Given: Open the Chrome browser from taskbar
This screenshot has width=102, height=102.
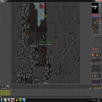Looking at the screenshot, I should coord(17,100).
